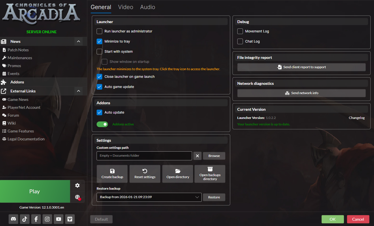The image size is (374, 226).
Task: Enable the Movement Log checkbox
Action: (240, 31)
